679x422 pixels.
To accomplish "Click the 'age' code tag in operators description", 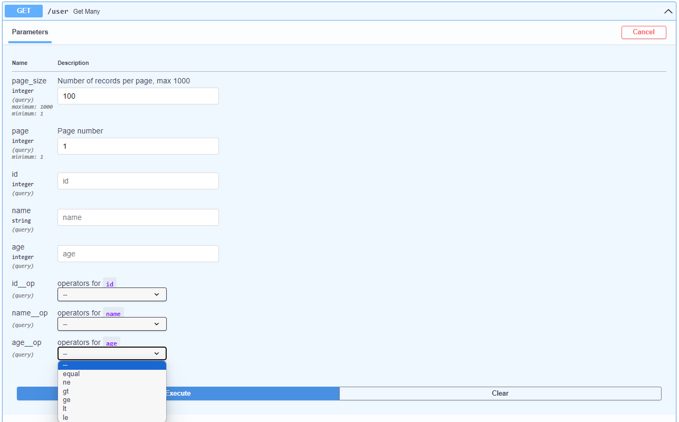I will [x=111, y=343].
